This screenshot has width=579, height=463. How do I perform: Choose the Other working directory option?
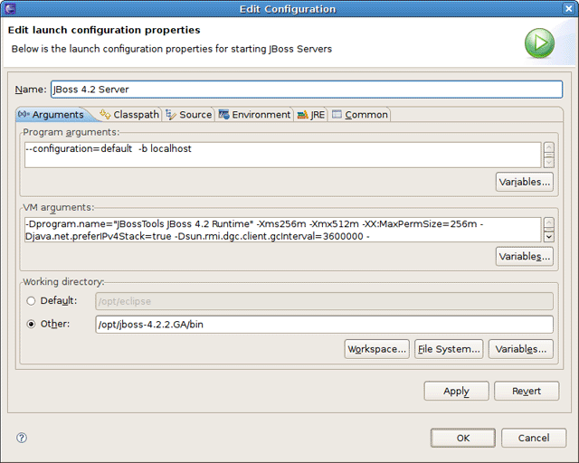coord(33,324)
